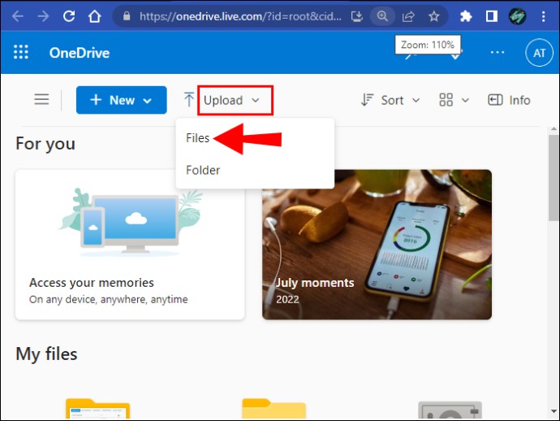The width and height of the screenshot is (560, 421).
Task: Open the Access your memories card
Action: (130, 245)
